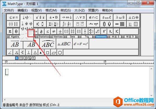Screen dimensions: 156x109
Task: Insert the alignment symbol from the open palette
Action: click(22, 24)
